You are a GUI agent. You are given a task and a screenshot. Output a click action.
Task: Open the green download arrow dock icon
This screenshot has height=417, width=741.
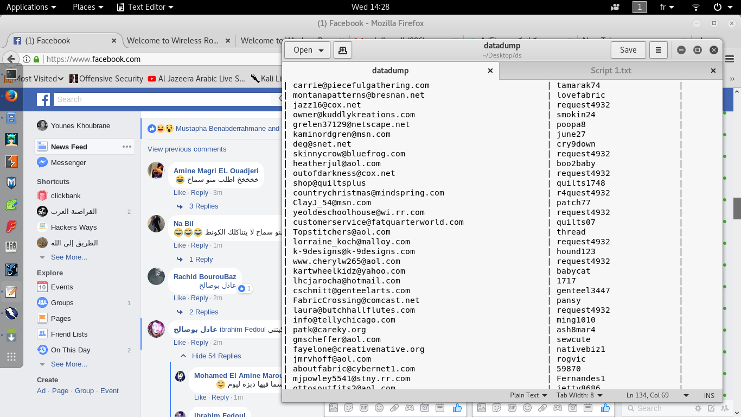point(11,335)
